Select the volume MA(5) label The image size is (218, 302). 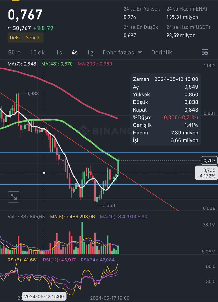73,217
